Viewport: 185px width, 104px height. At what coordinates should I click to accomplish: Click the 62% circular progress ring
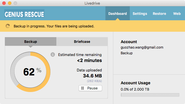pos(30,72)
